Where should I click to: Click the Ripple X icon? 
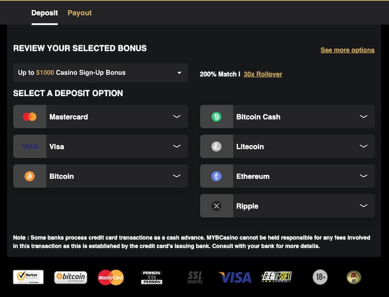click(217, 206)
